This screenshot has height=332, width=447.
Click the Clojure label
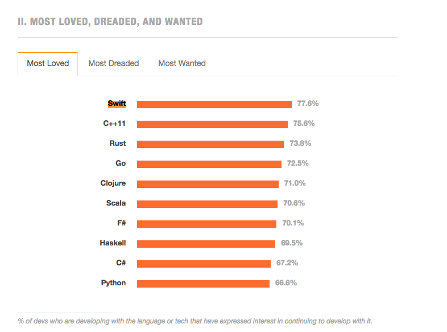113,183
